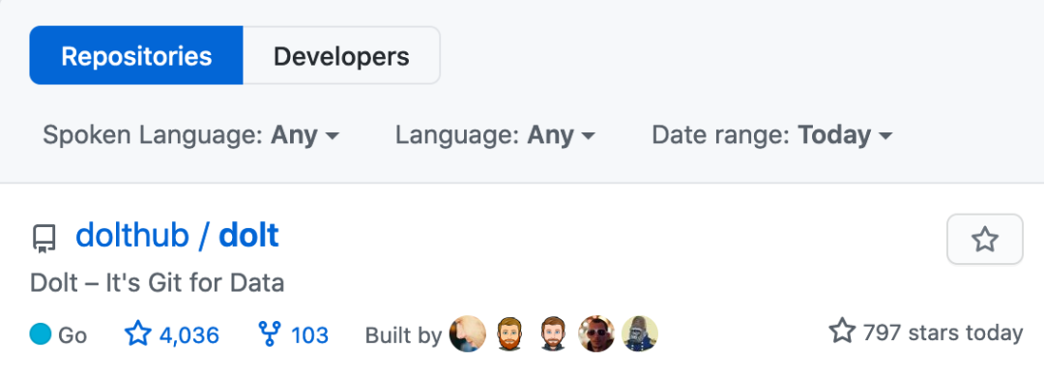This screenshot has height=377, width=1044.
Task: Open the gorilla contributor avatar
Action: click(640, 333)
